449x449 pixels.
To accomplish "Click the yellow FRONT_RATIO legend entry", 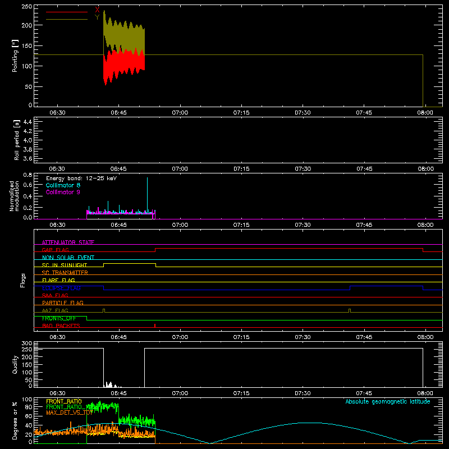I will 64,401.
